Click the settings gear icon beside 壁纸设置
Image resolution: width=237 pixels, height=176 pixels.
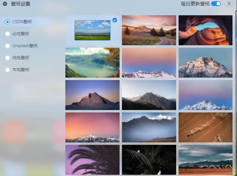pos(5,4)
